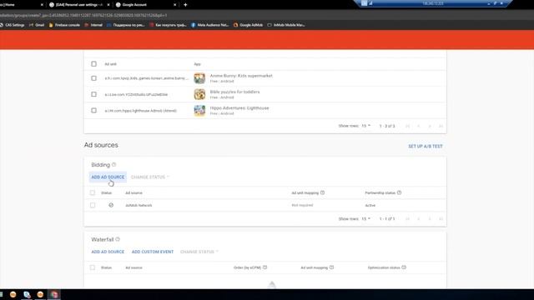Open Gmail bookmark
Image resolution: width=534 pixels, height=300 pixels.
point(37,25)
